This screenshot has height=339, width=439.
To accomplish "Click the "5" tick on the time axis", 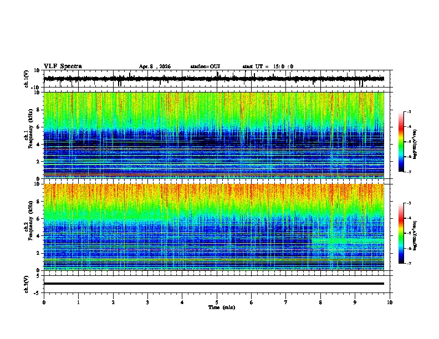I will [x=217, y=302].
